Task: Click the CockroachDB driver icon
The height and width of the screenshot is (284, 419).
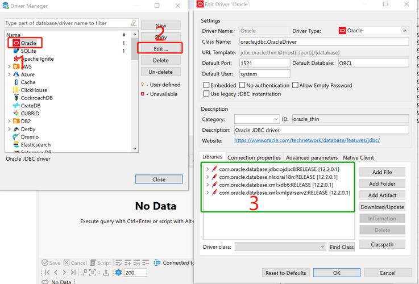Action: (x=16, y=98)
